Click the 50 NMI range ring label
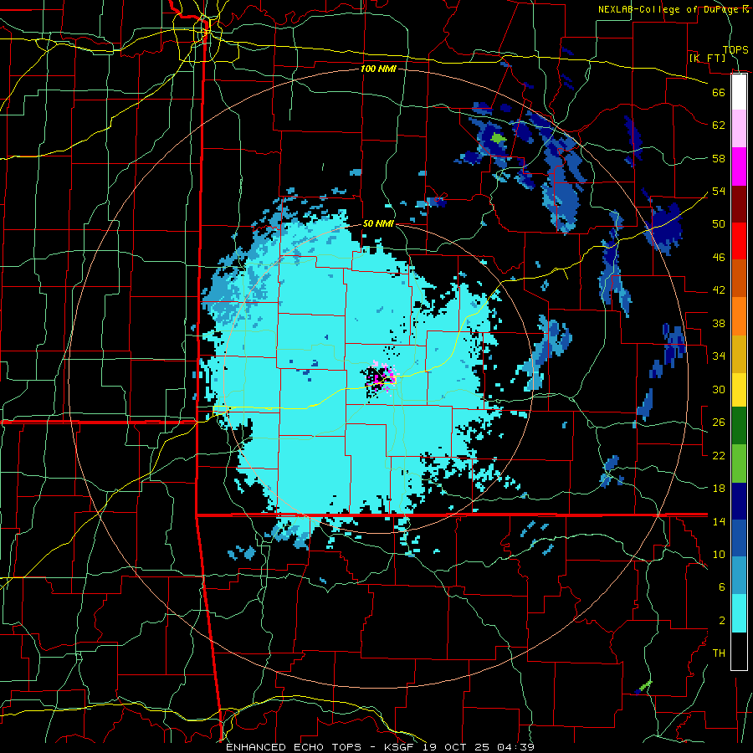The image size is (753, 753). pos(378,223)
